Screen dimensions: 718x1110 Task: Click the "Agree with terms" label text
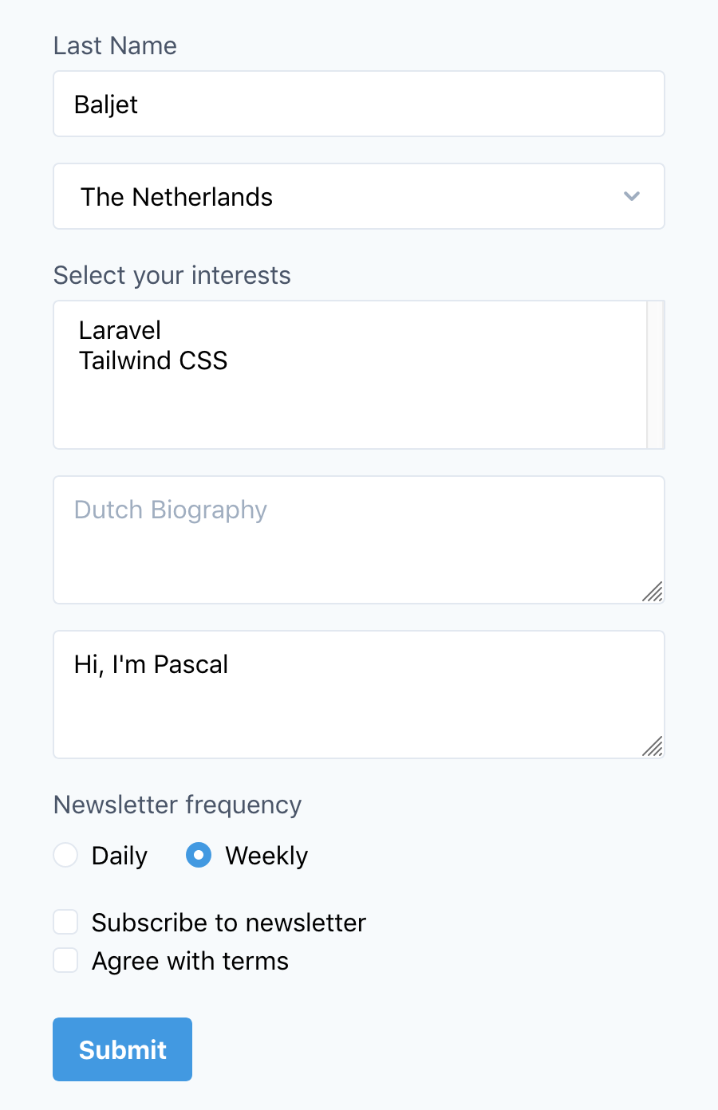(190, 961)
